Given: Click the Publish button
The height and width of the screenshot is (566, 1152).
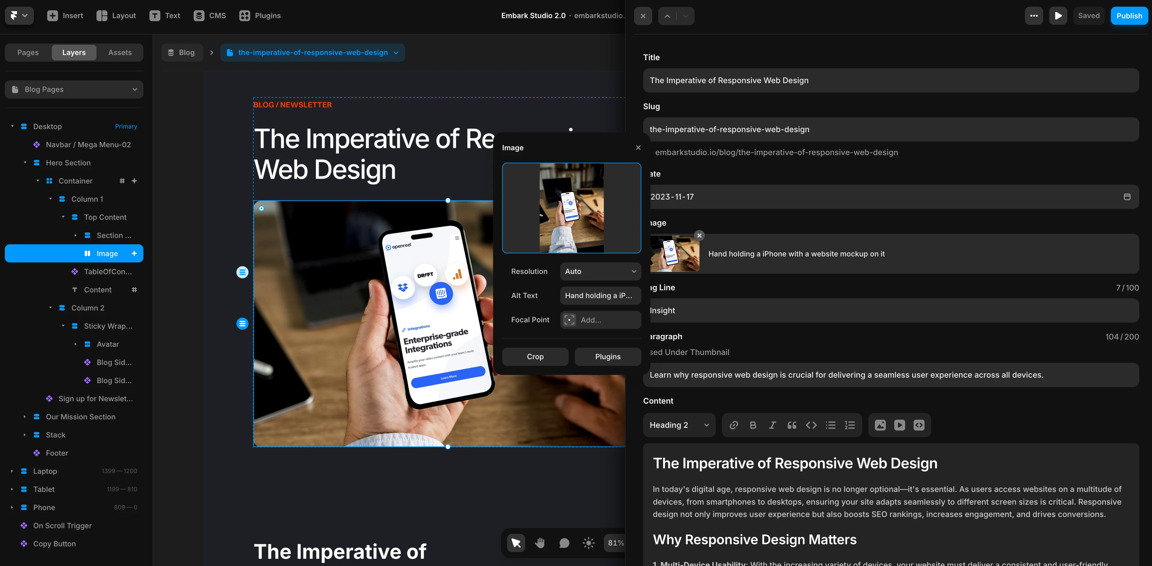Looking at the screenshot, I should point(1129,16).
